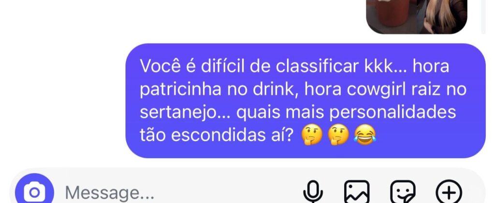Open the sticker picker icon
This screenshot has height=203, width=495.
pyautogui.click(x=403, y=192)
